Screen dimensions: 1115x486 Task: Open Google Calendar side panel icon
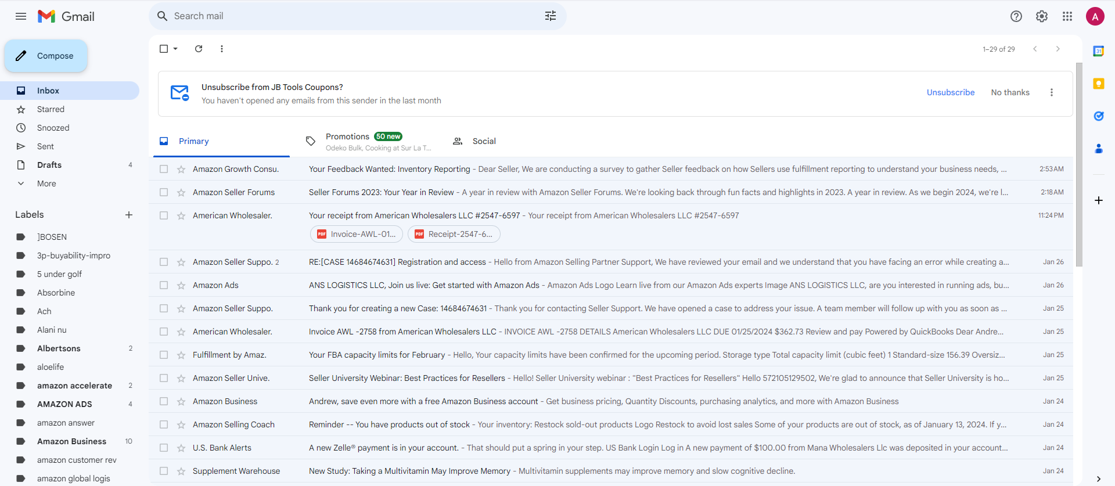click(1099, 51)
